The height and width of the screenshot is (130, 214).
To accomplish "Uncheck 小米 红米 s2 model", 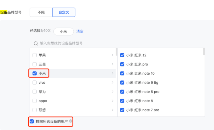I will coord(122,55).
